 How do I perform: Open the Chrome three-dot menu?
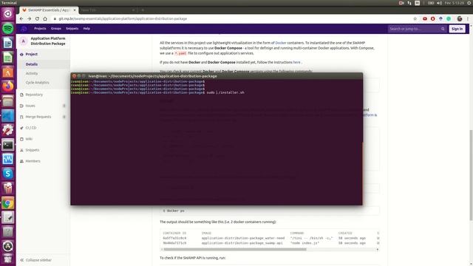point(468,18)
